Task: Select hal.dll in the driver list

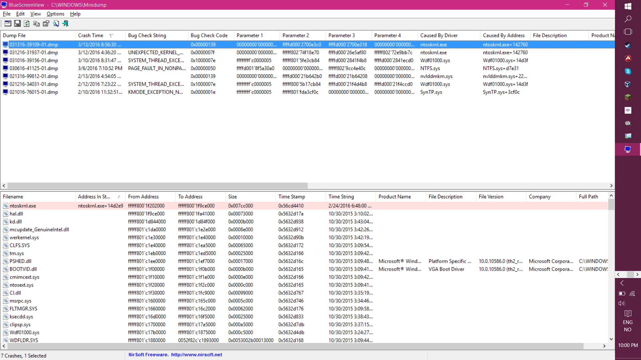Action: (x=16, y=214)
